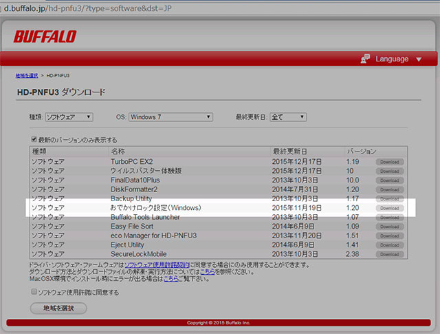Image resolution: width=440 pixels, height=334 pixels.
Task: Select the Buffalo Tools Launcher name text
Action: point(145,217)
